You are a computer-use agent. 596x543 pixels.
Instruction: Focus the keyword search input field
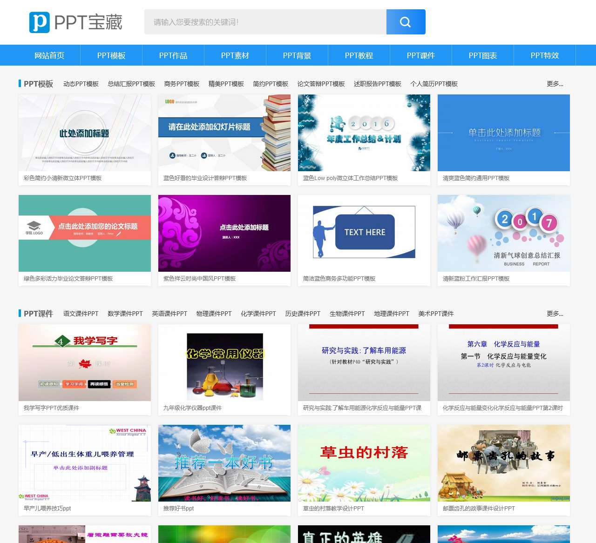click(265, 22)
